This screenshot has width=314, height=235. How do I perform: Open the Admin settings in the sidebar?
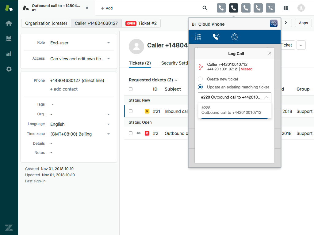click(x=9, y=69)
